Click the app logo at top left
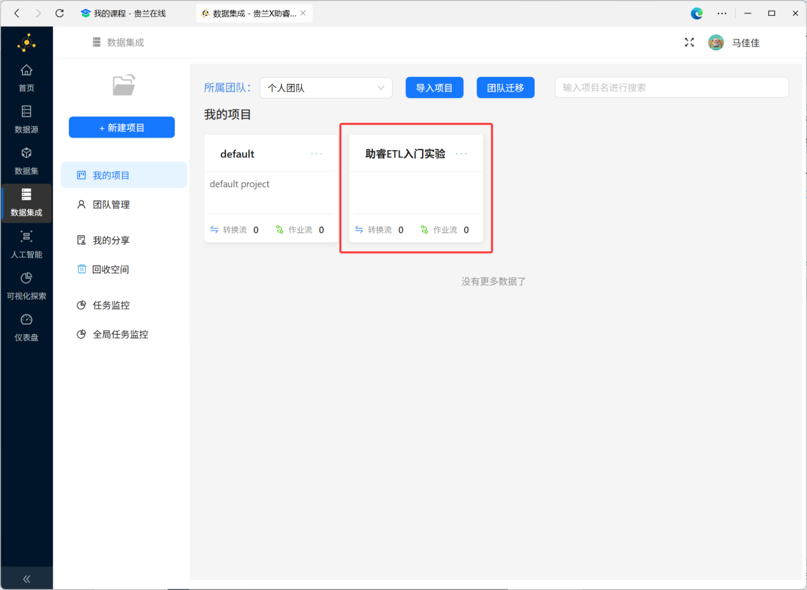Image resolution: width=807 pixels, height=590 pixels. point(26,43)
